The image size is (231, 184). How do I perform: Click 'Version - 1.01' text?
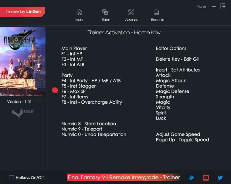pyautogui.click(x=19, y=102)
